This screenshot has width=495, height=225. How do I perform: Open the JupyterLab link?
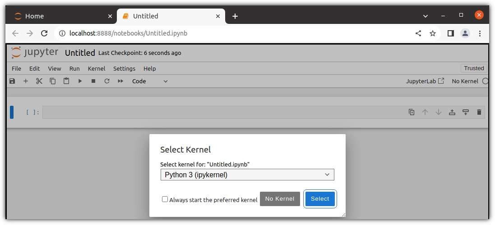pos(425,81)
